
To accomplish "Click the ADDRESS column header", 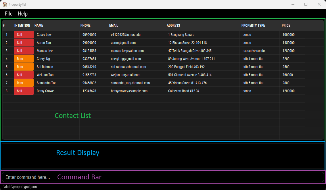I will (173, 25).
